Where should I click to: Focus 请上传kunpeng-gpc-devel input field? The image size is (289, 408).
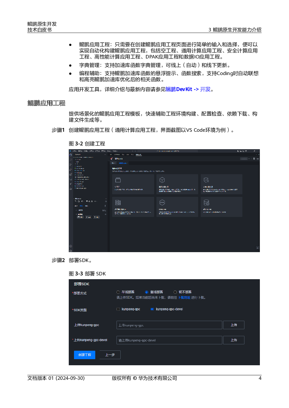point(169,340)
